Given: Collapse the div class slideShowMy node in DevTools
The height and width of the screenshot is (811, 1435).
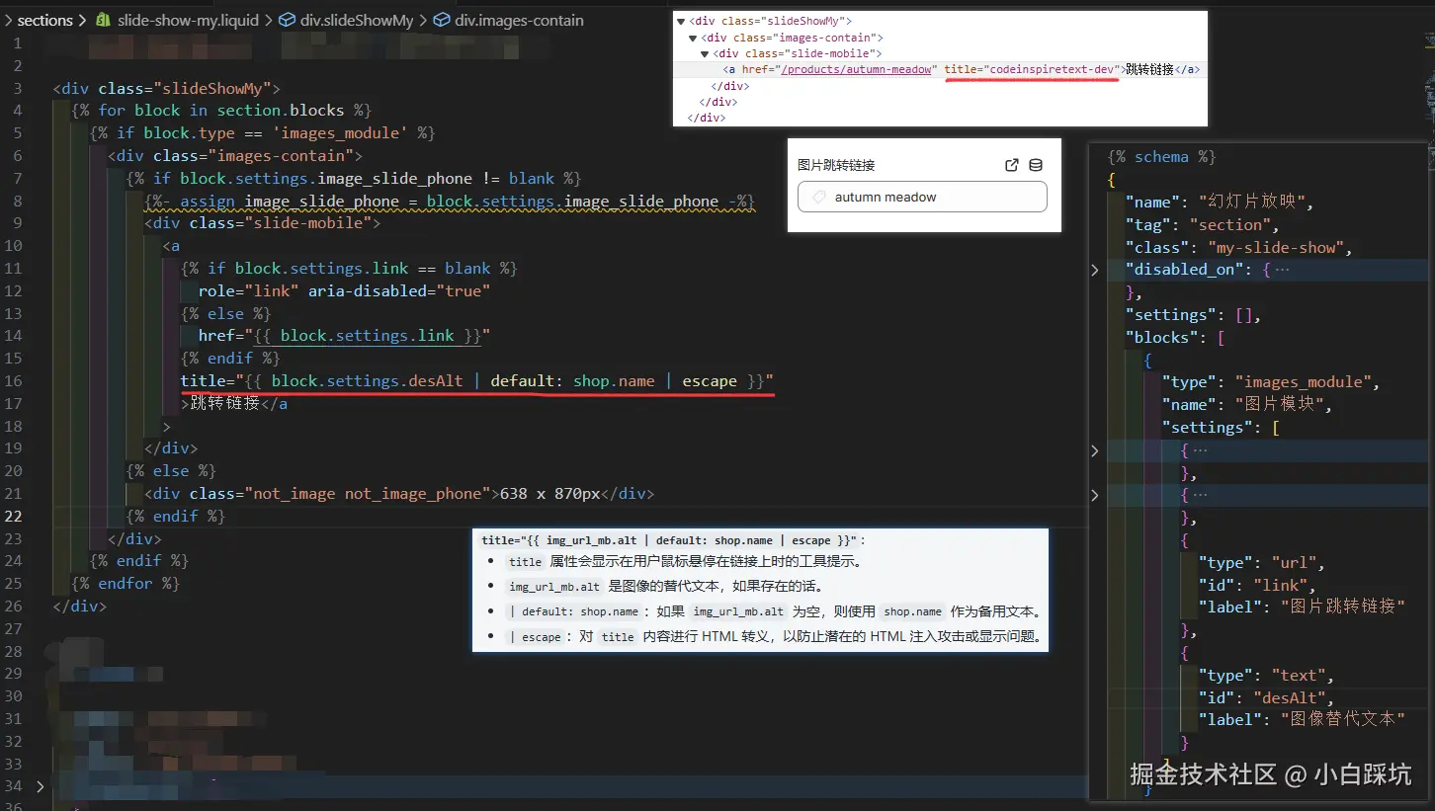Looking at the screenshot, I should [x=681, y=21].
